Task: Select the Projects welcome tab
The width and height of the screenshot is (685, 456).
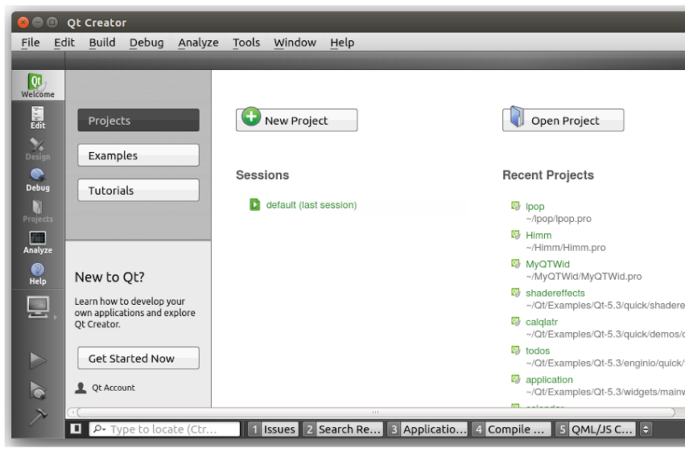Action: [x=138, y=120]
